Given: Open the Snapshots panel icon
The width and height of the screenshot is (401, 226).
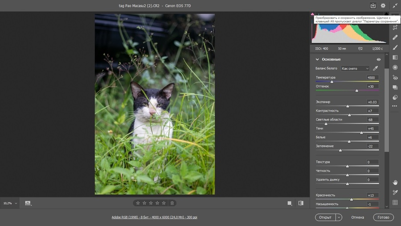Looking at the screenshot, I should 395,88.
